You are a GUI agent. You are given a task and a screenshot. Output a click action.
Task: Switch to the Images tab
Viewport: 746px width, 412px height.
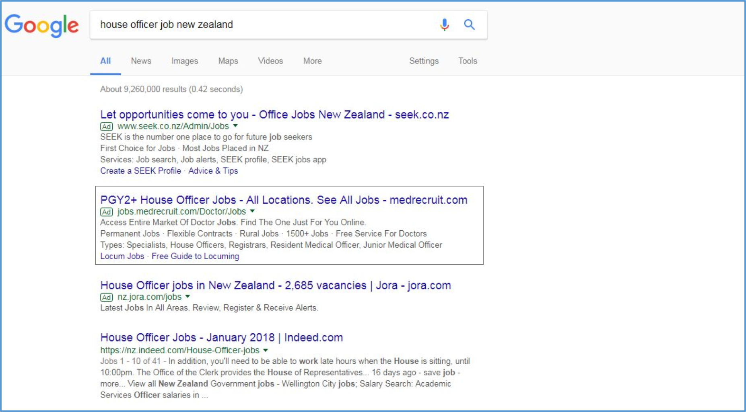185,61
